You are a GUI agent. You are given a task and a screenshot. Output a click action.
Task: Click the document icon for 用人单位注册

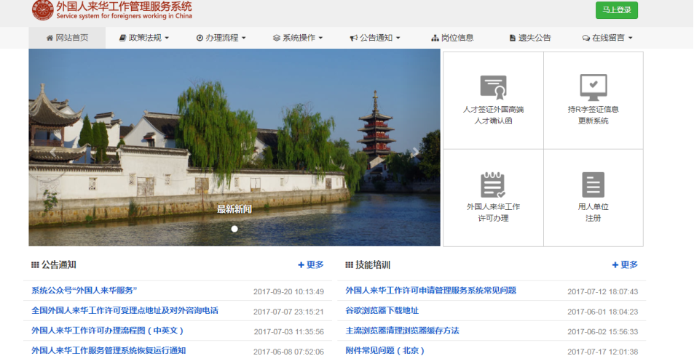pos(593,185)
